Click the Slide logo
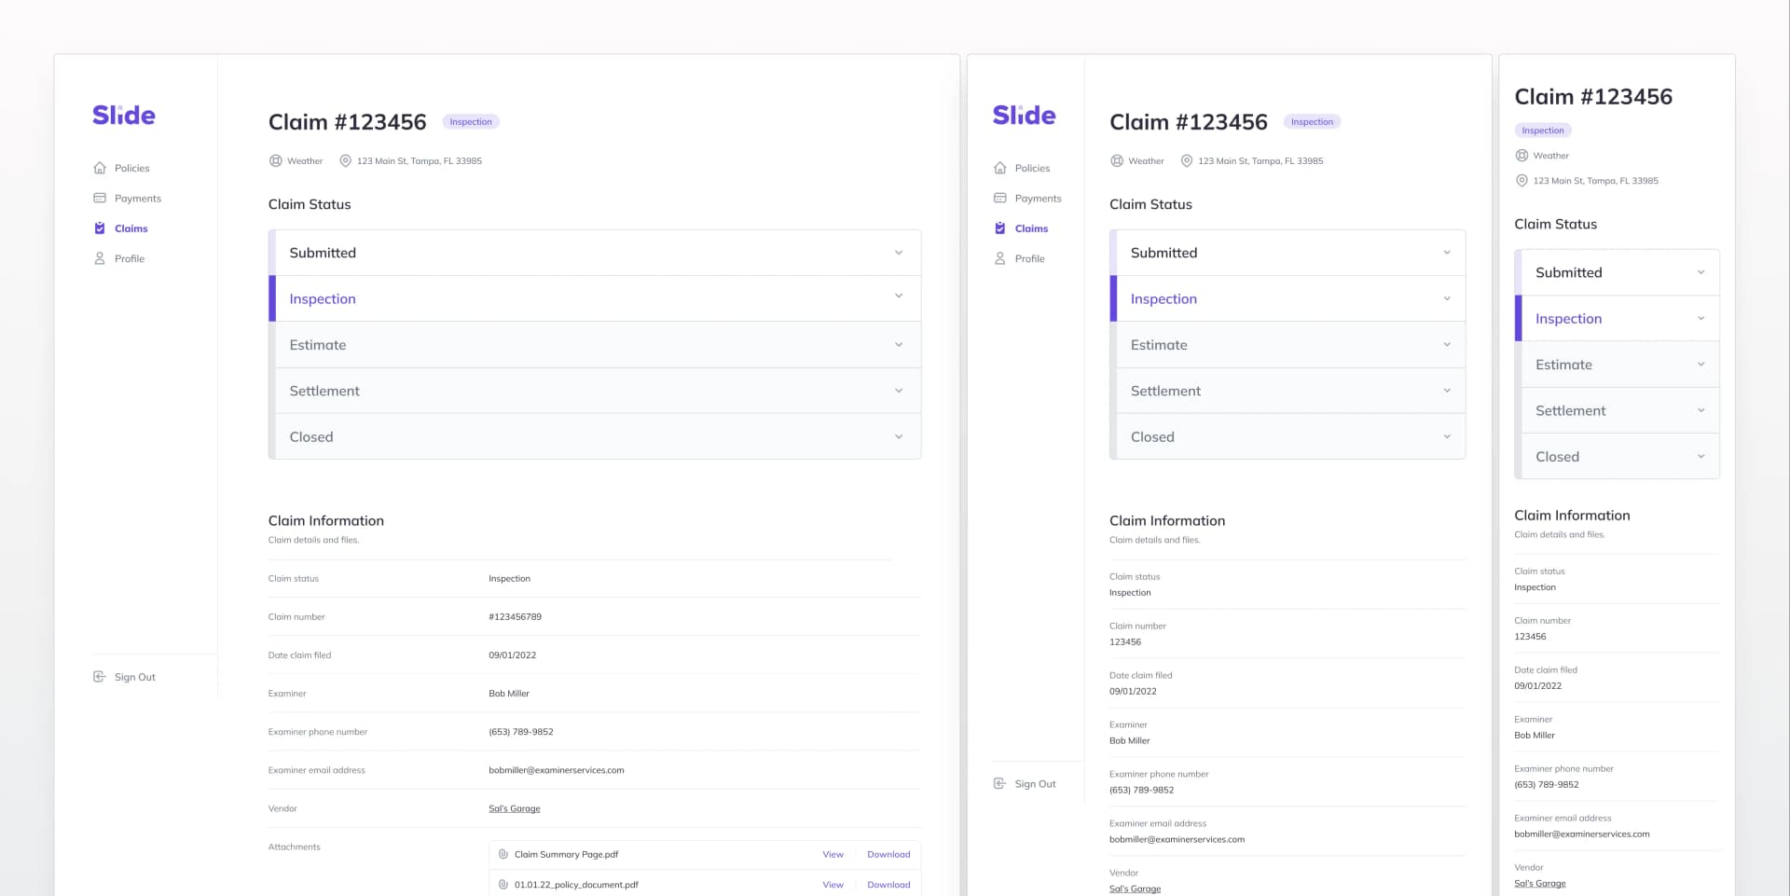Image resolution: width=1790 pixels, height=896 pixels. (x=122, y=115)
